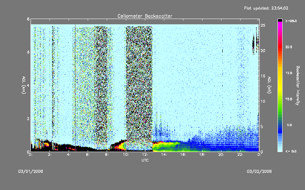Click the "2:" UTC hour tick label
The image size is (305, 190).
(50, 155)
